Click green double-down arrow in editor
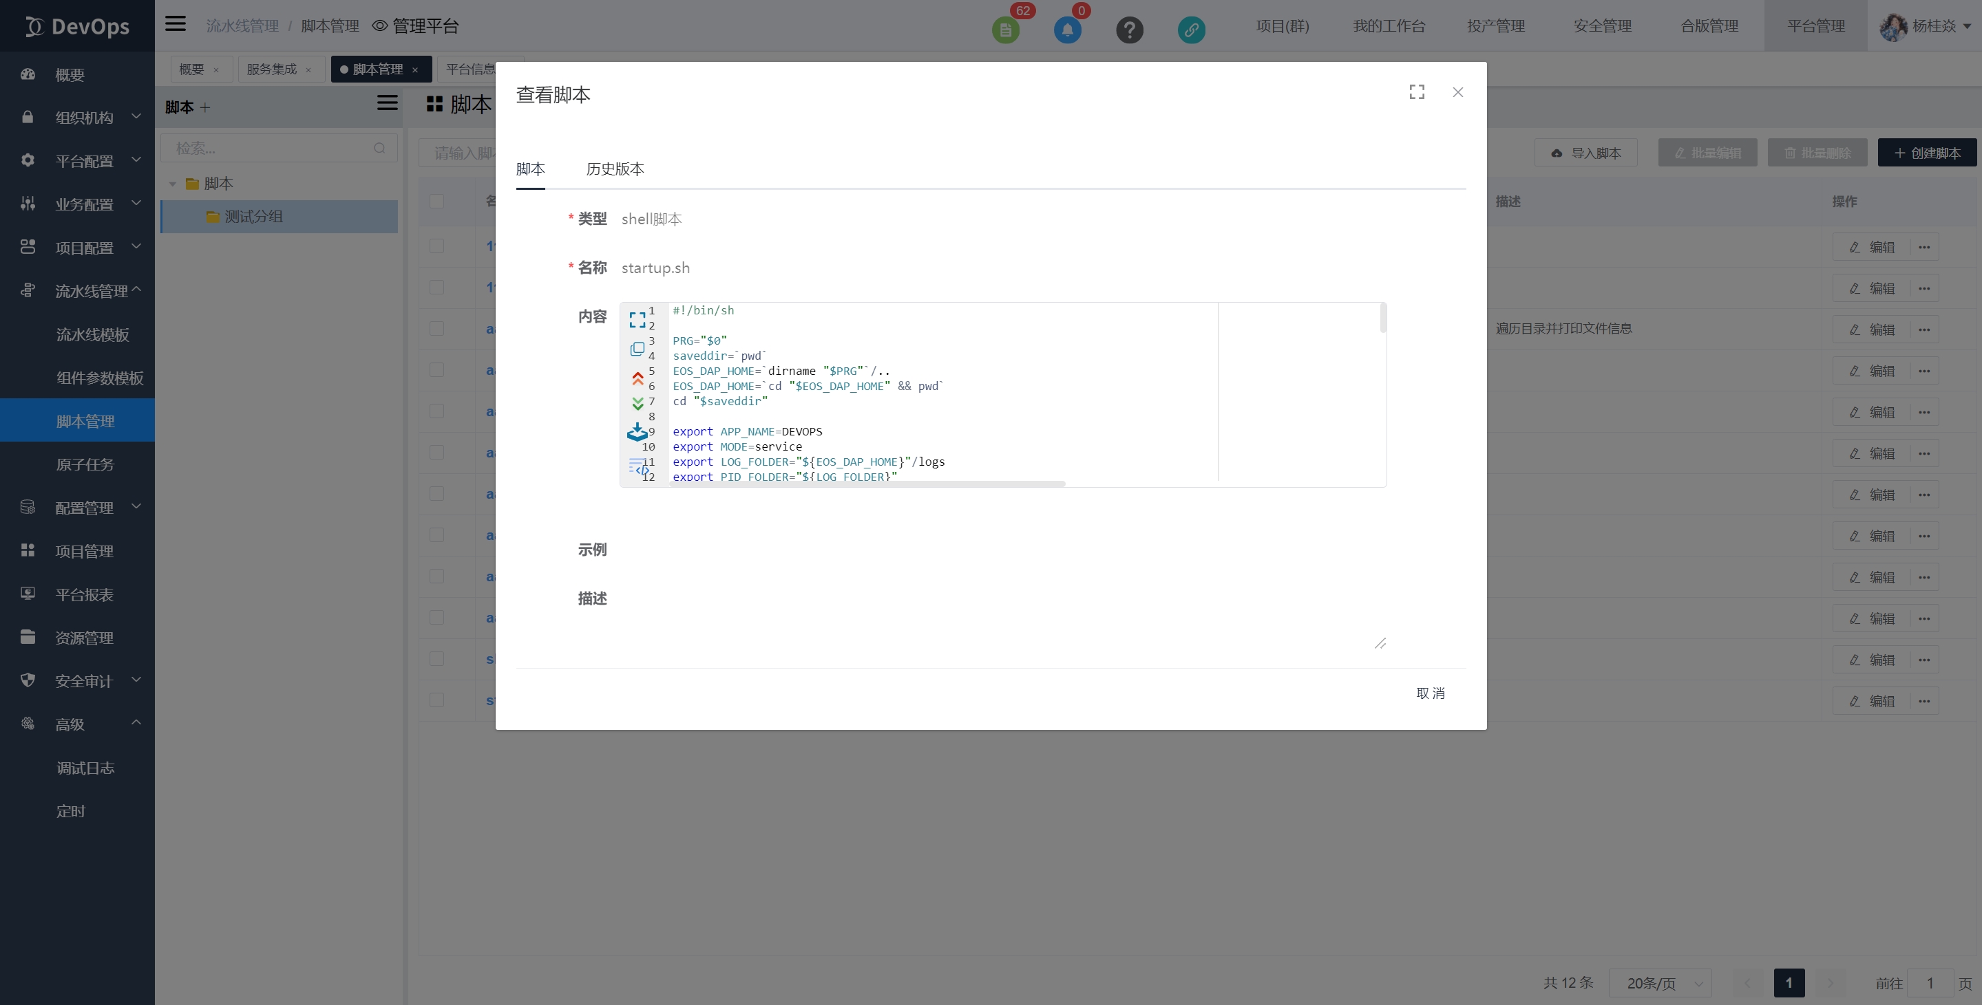Image resolution: width=1982 pixels, height=1005 pixels. coord(637,404)
